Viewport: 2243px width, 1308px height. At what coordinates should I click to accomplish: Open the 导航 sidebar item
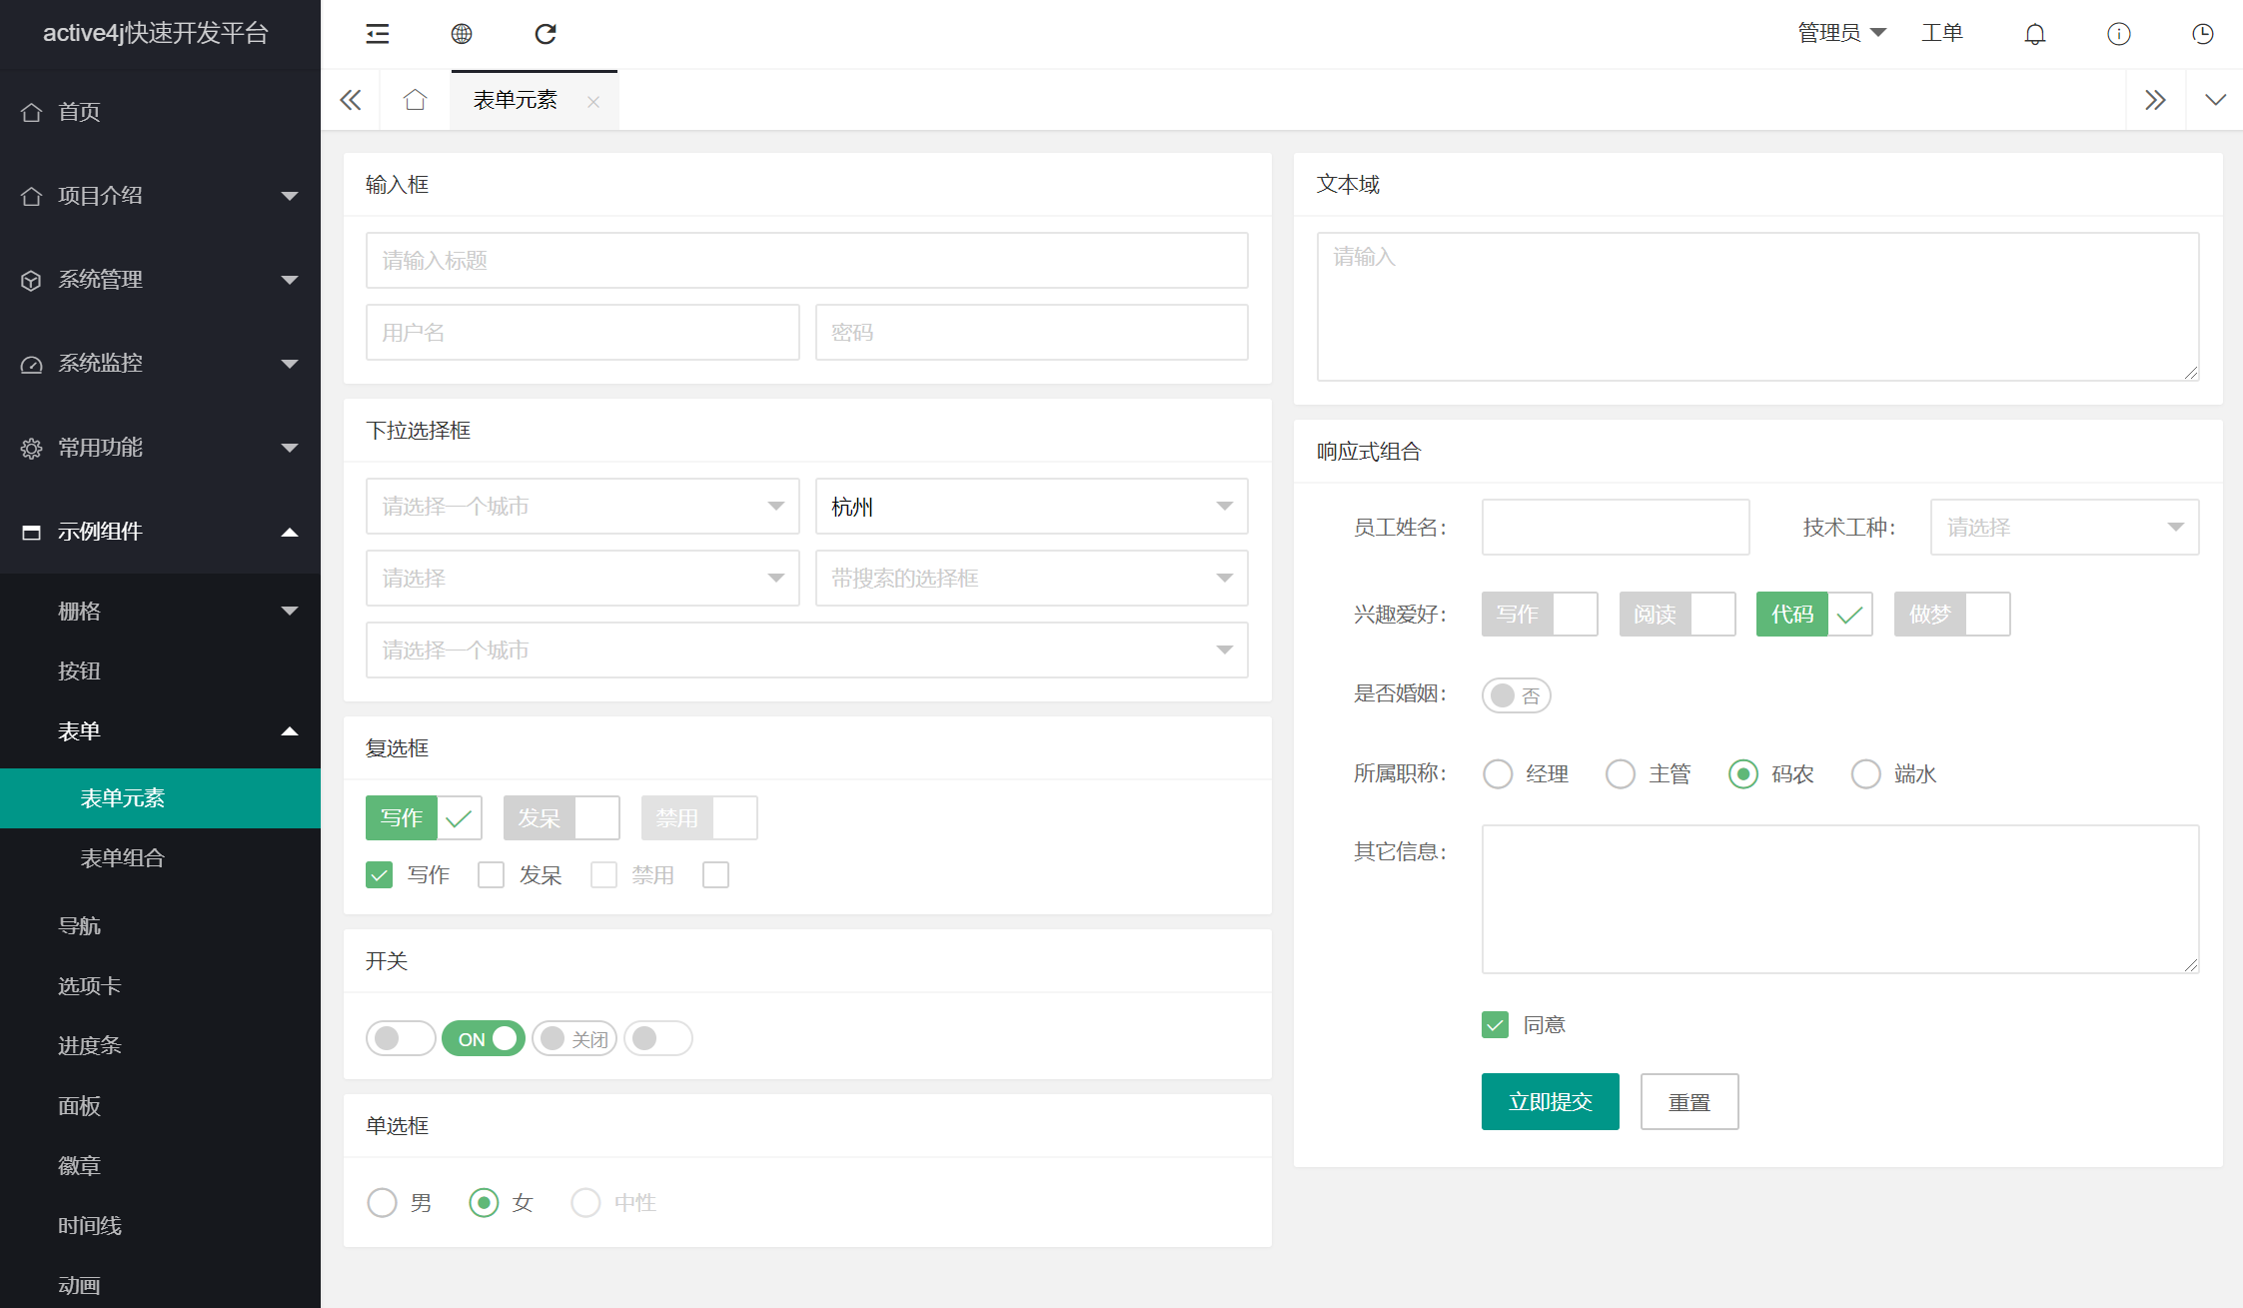point(160,926)
